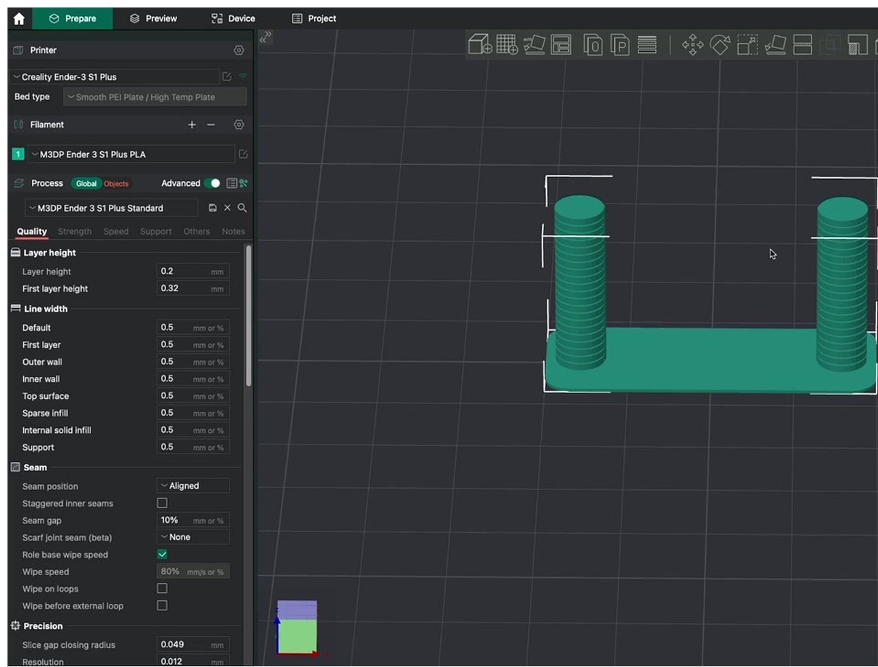Open the Creality Ender-3 S1 Plus printer dropdown
Image resolution: width=878 pixels, height=667 pixels.
[115, 77]
